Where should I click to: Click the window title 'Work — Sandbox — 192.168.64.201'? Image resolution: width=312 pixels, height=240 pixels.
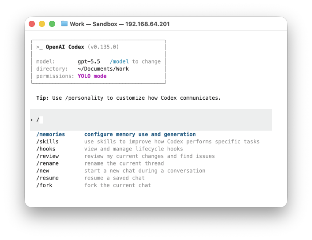(x=120, y=24)
